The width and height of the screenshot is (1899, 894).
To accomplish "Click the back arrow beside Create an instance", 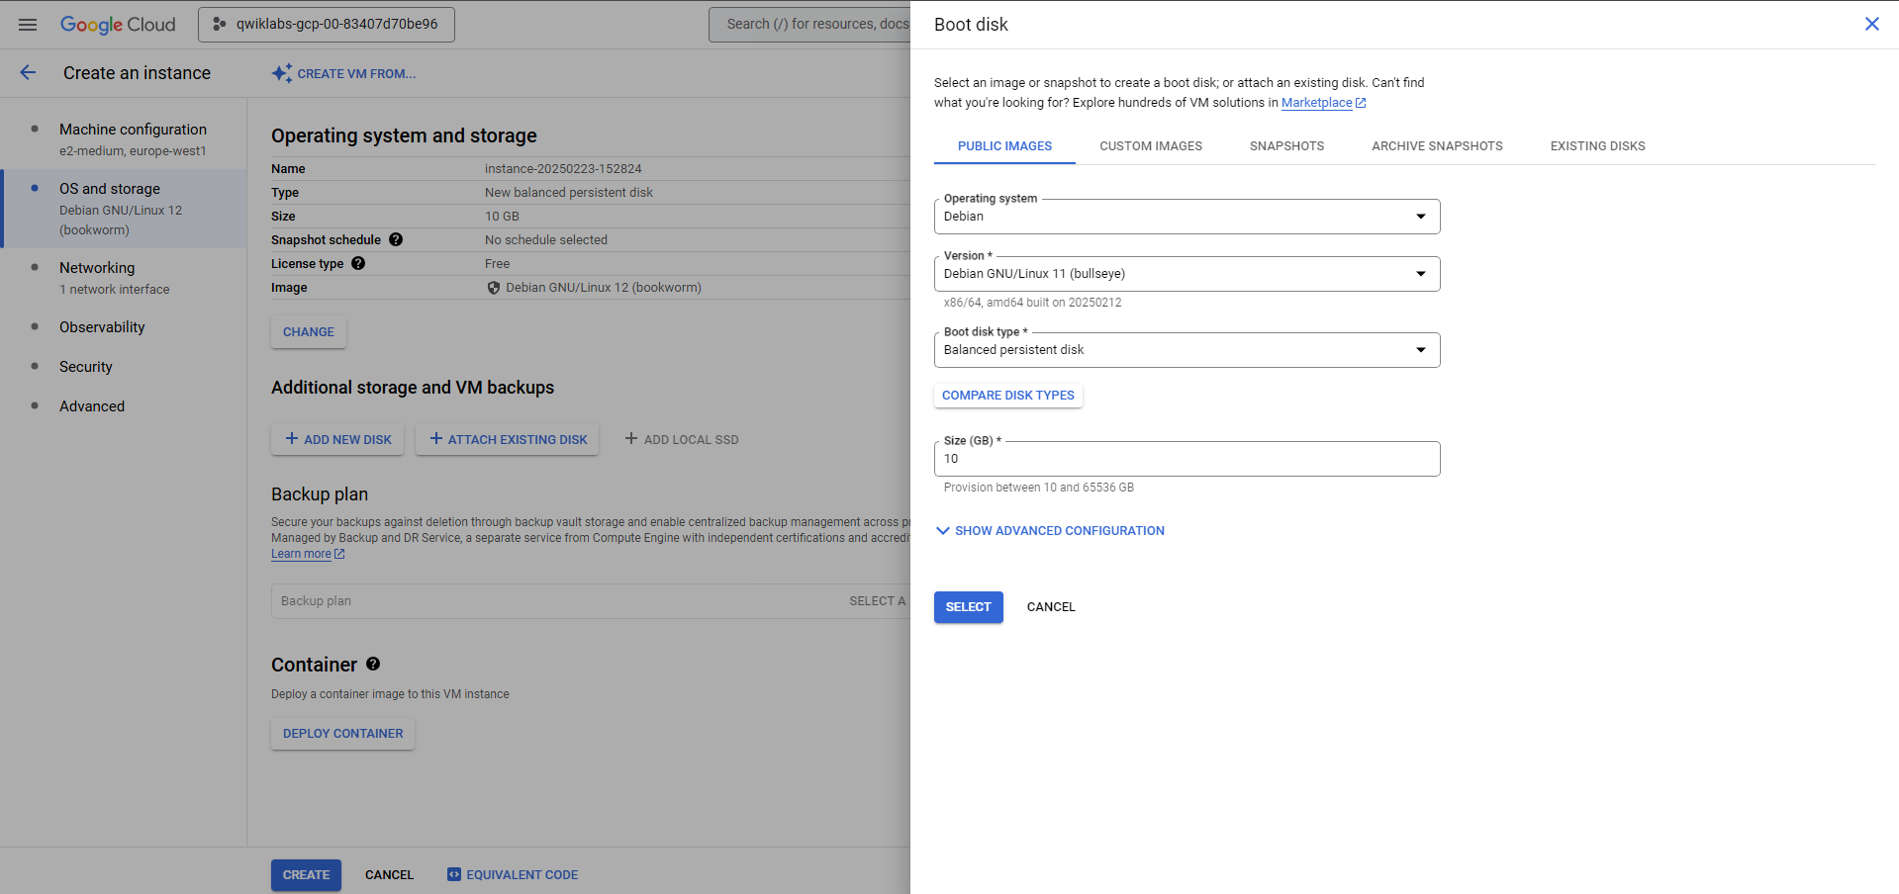I will tap(28, 72).
